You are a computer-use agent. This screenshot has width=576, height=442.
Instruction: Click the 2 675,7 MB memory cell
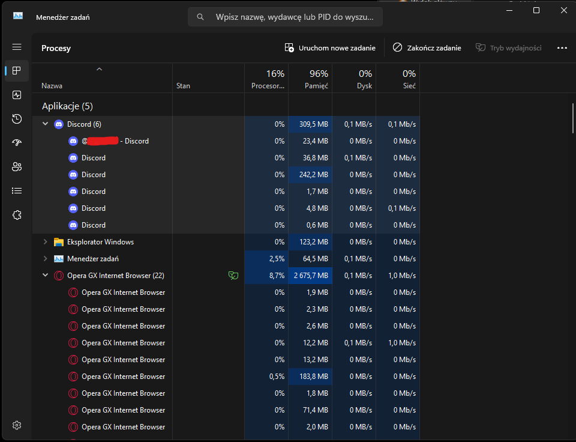[x=310, y=276]
